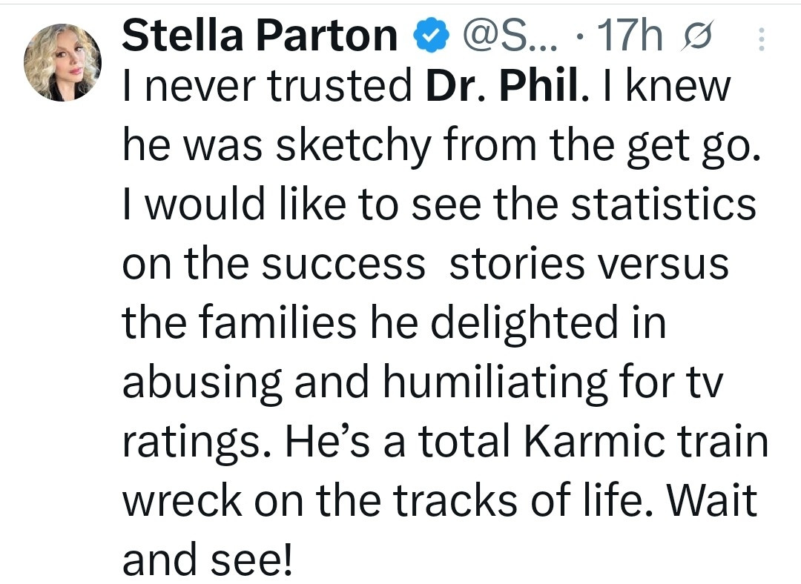This screenshot has width=801, height=584.
Task: Click the closing line "and see!"
Action: pyautogui.click(x=208, y=559)
